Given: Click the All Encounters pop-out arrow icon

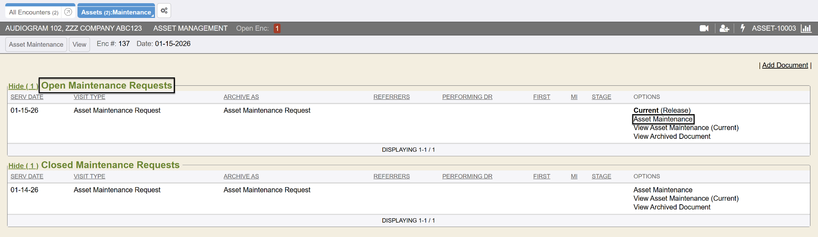Looking at the screenshot, I should coord(68,12).
